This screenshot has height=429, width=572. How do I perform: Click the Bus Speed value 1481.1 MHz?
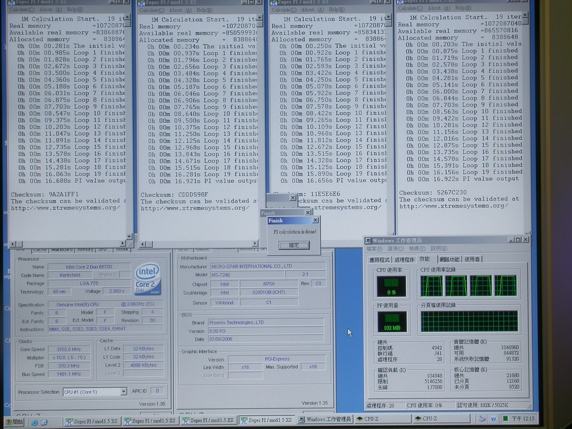[x=69, y=374]
